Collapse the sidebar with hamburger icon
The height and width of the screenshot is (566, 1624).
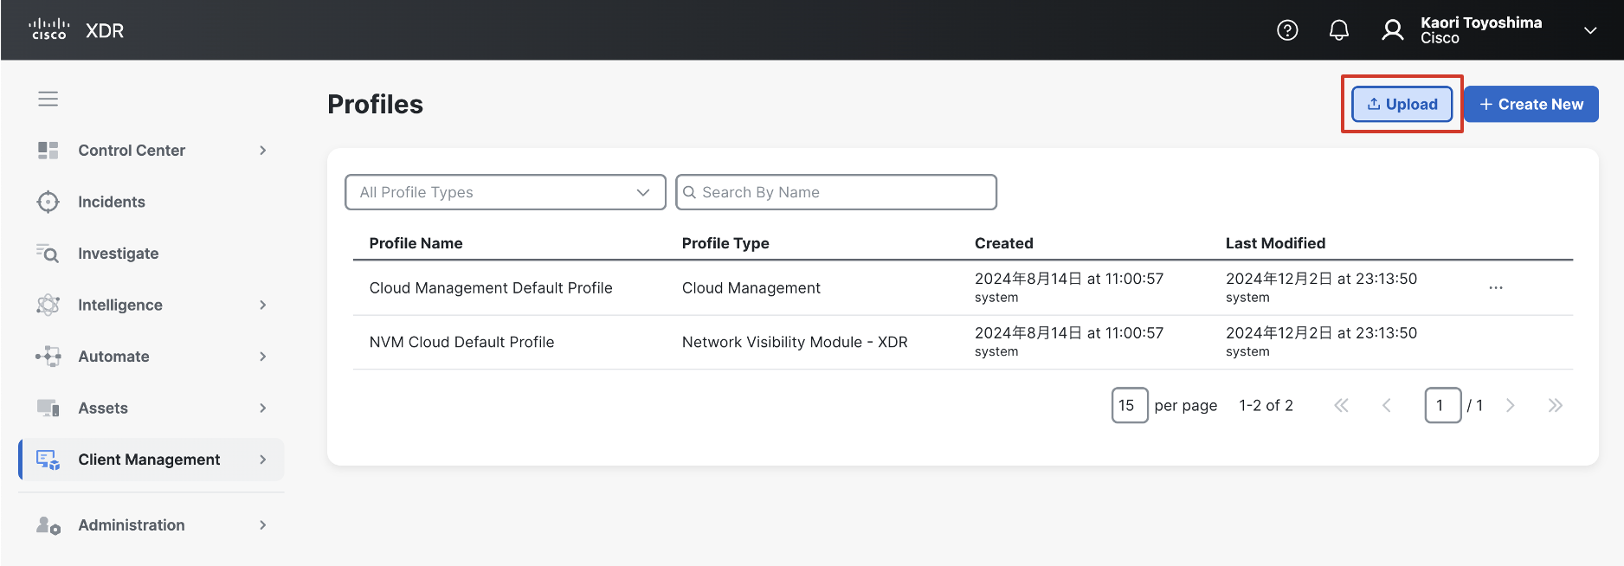click(x=48, y=99)
